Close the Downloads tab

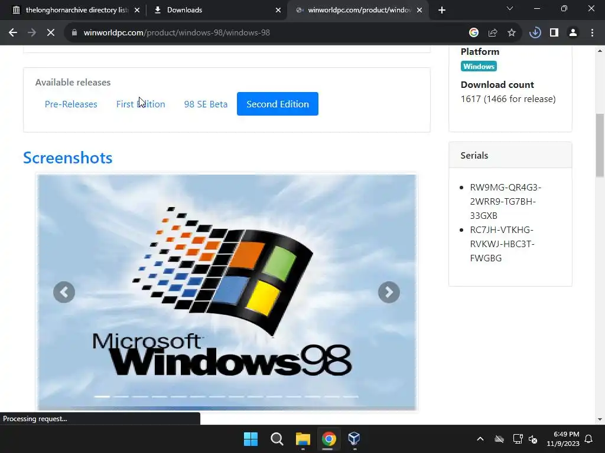point(278,10)
